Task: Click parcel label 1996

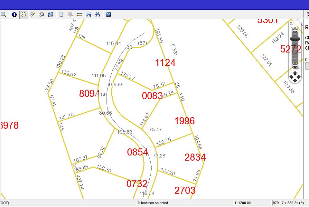Action: point(184,121)
